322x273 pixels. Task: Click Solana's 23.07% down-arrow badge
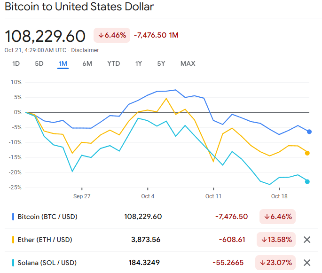pyautogui.click(x=276, y=263)
